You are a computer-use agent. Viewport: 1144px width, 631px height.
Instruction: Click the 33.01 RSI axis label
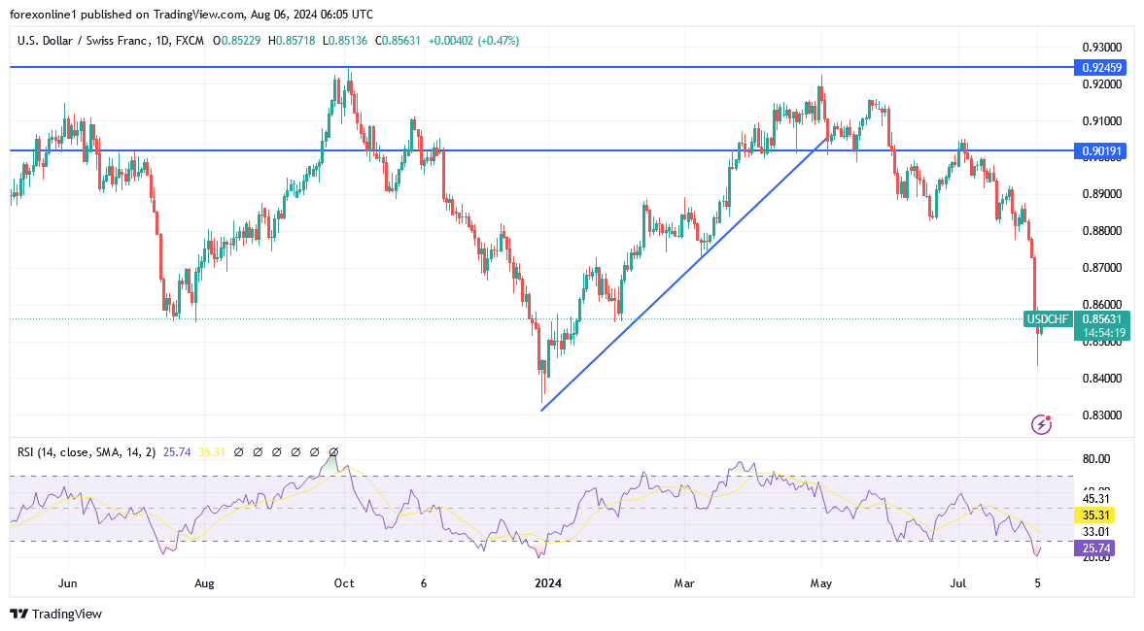pos(1096,532)
